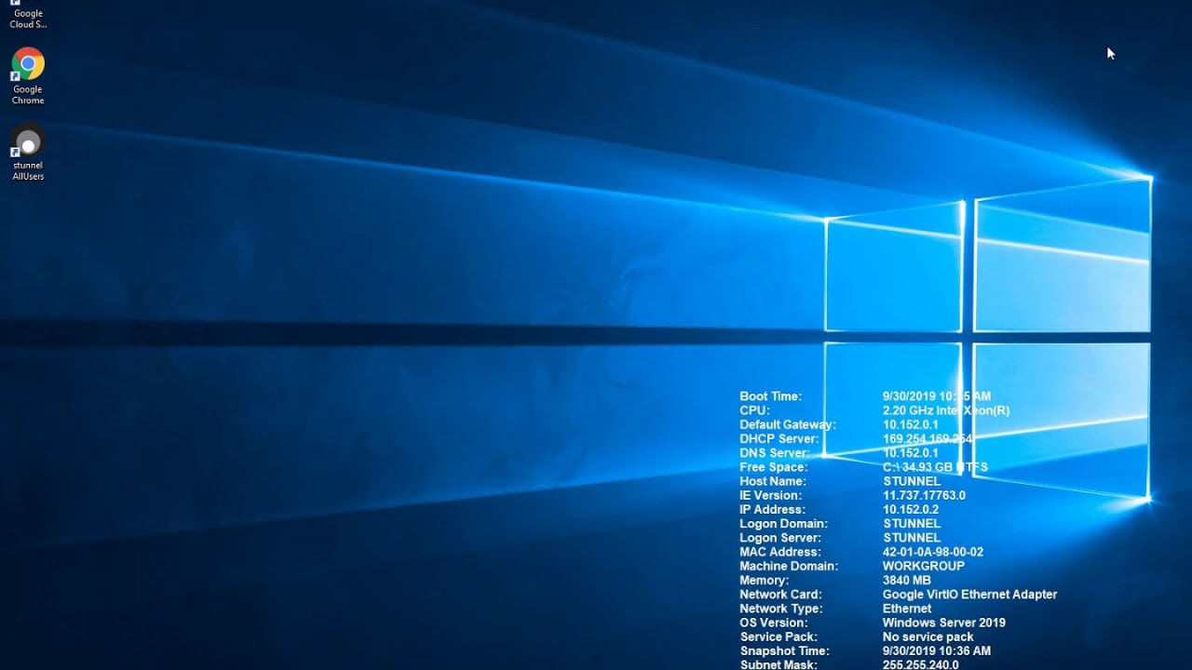Click the "No service pack" value
The width and height of the screenshot is (1192, 670).
(x=928, y=636)
